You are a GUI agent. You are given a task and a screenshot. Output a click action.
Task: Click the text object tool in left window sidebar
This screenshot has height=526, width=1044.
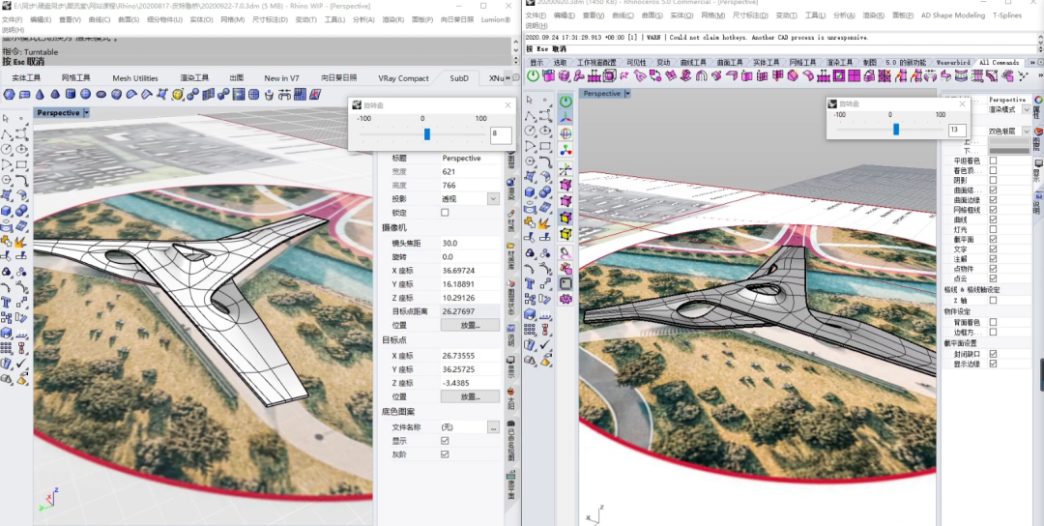tap(6, 303)
